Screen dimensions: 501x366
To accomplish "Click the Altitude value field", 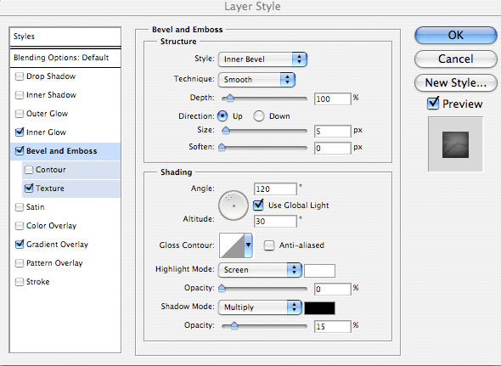I will click(x=275, y=221).
